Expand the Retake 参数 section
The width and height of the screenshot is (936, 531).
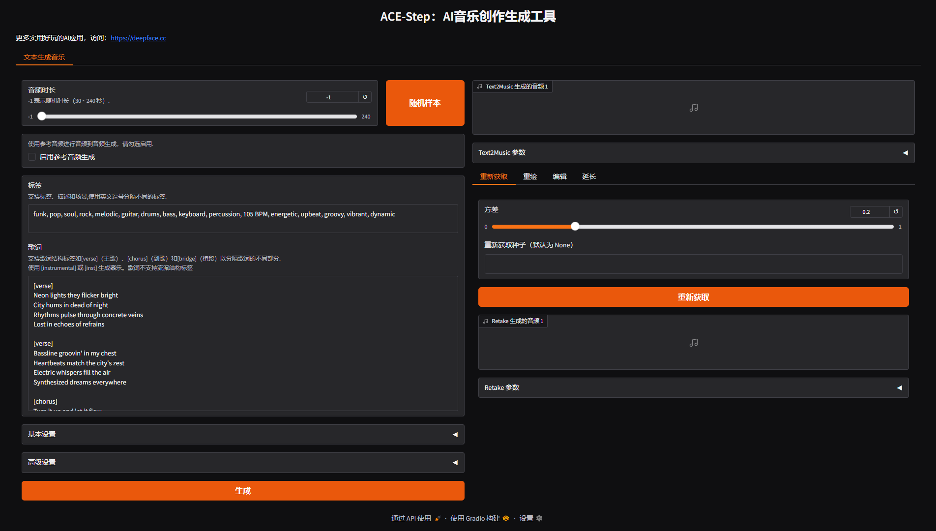tap(693, 388)
